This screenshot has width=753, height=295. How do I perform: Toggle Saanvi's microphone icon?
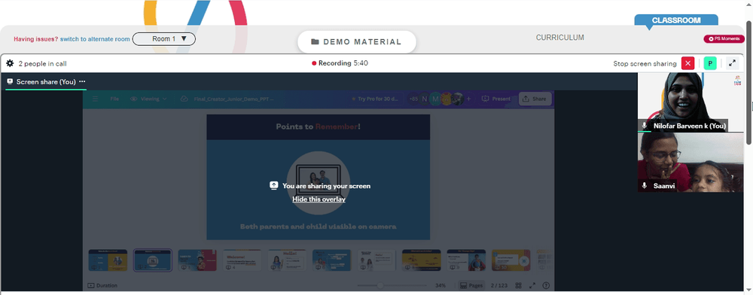[x=645, y=186]
